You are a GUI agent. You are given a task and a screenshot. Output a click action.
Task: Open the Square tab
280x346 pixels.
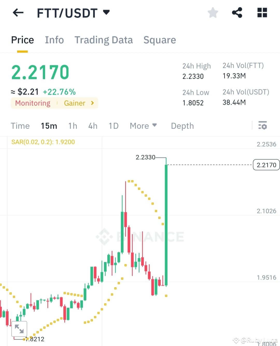(160, 40)
